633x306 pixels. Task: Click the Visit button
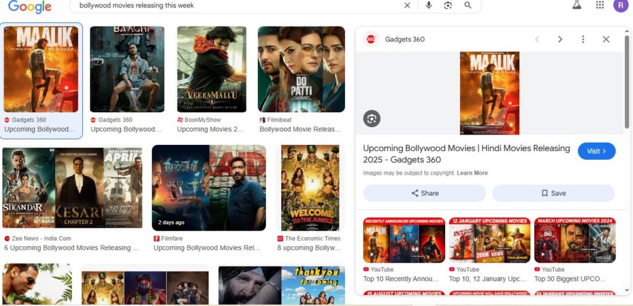coord(597,151)
